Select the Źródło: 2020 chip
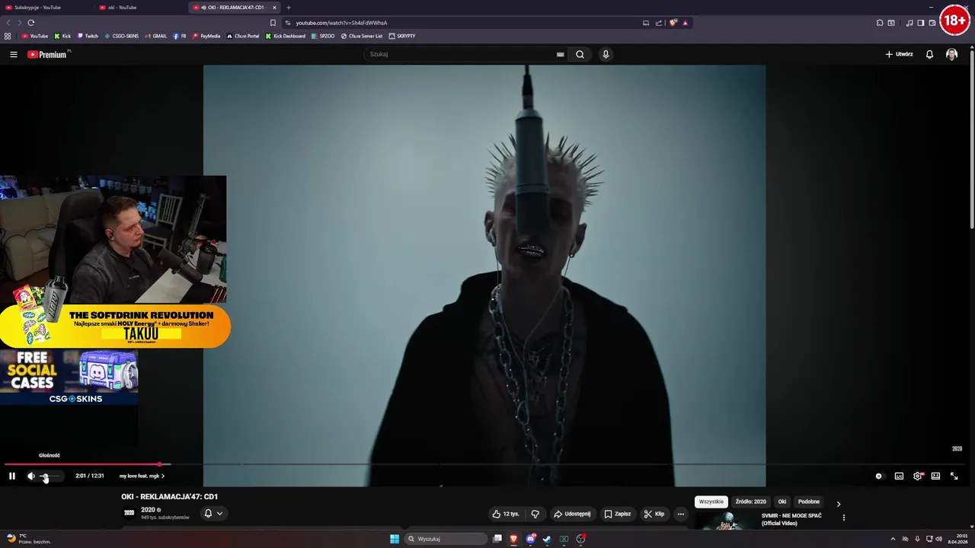Screen dimensions: 975x548 [x=751, y=502]
